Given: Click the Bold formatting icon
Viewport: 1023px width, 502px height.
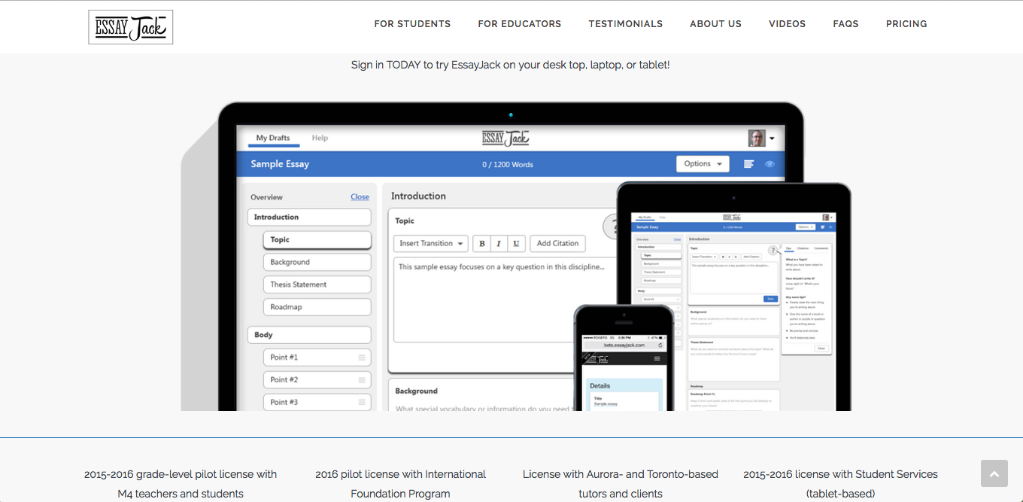Looking at the screenshot, I should coord(481,244).
